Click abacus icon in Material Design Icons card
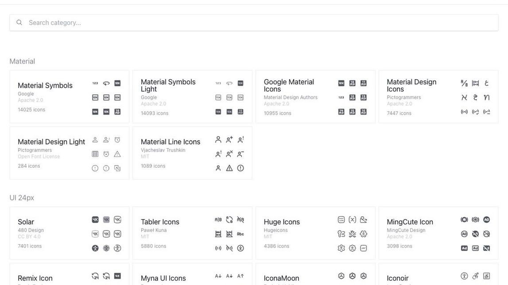This screenshot has width=508, height=285. [475, 83]
